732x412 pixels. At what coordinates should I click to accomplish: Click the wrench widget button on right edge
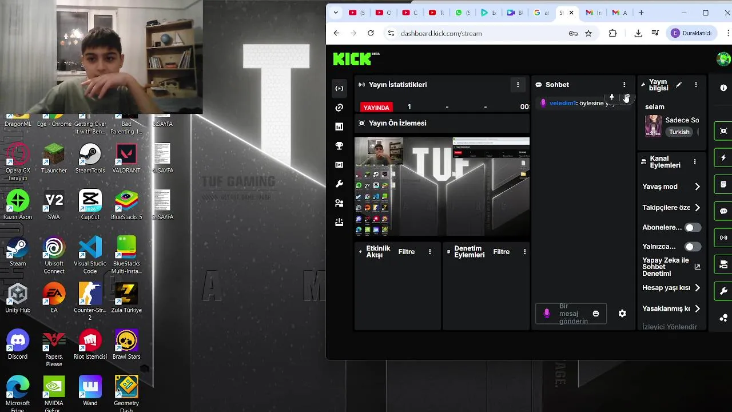pyautogui.click(x=723, y=291)
